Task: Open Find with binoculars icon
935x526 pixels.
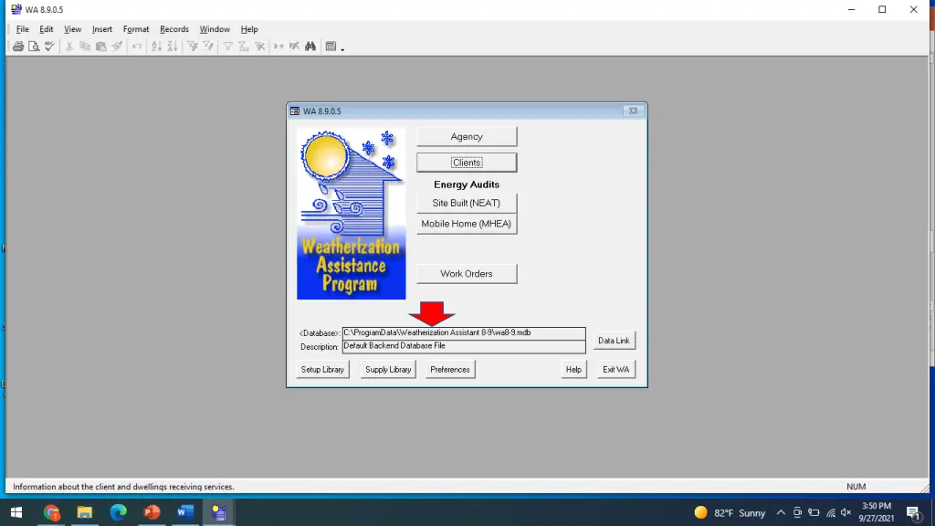Action: [x=310, y=46]
